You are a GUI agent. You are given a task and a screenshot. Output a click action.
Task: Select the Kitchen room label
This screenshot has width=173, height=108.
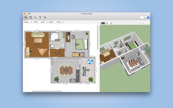pyautogui.click(x=66, y=70)
